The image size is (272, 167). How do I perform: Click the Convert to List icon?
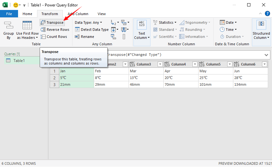pyautogui.click(x=124, y=37)
